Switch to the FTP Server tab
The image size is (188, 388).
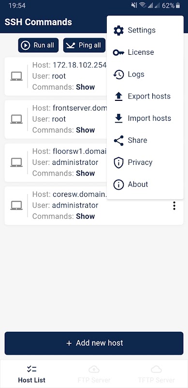[x=94, y=374]
